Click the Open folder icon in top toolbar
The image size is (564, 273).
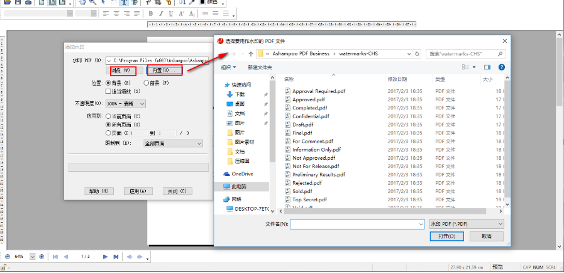(7, 2)
